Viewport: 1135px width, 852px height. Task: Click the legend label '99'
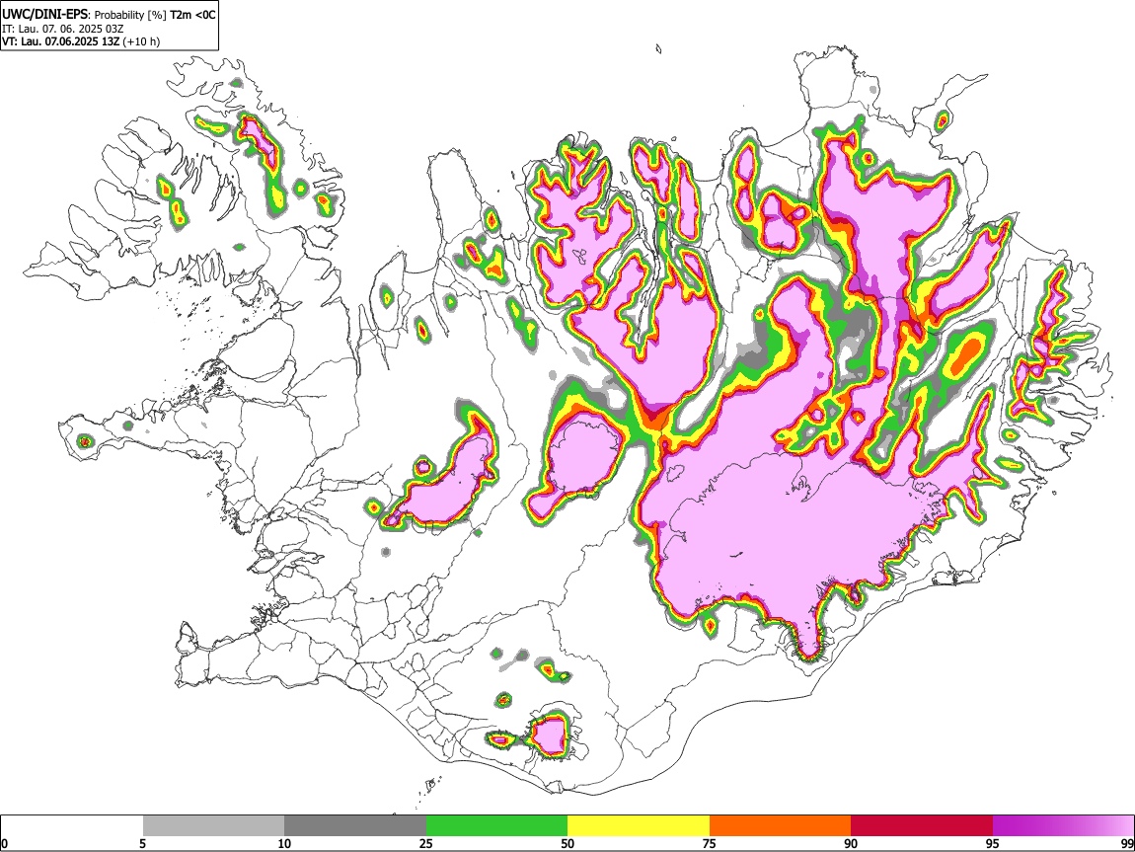[x=1126, y=843]
